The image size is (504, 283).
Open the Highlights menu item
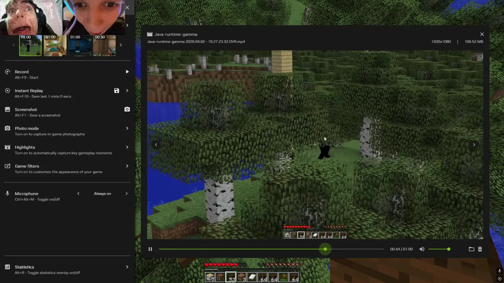[x=67, y=150]
